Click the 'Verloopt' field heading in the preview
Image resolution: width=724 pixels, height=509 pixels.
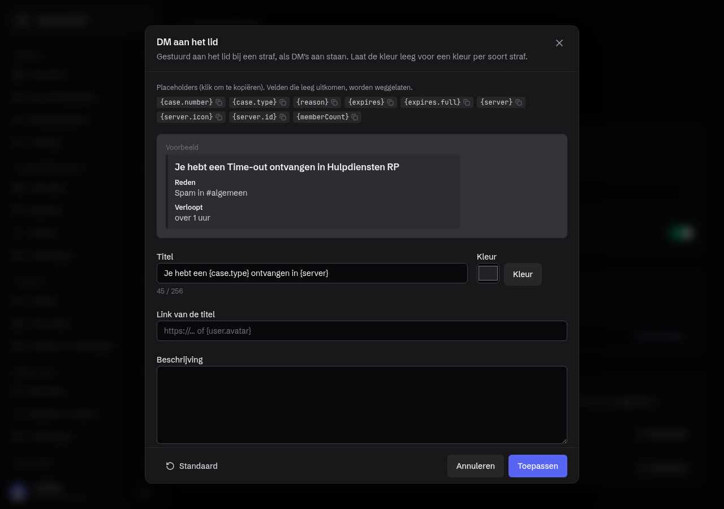[x=188, y=208]
